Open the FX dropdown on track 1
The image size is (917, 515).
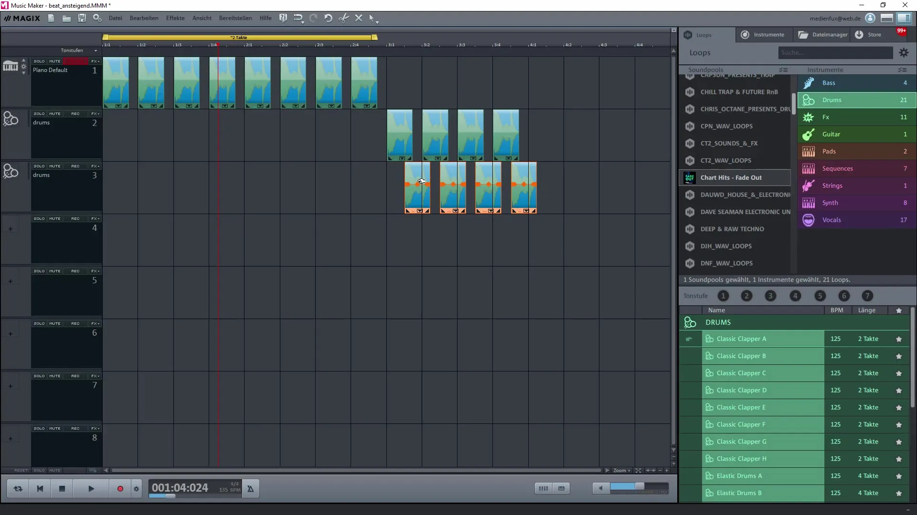pyautogui.click(x=96, y=61)
